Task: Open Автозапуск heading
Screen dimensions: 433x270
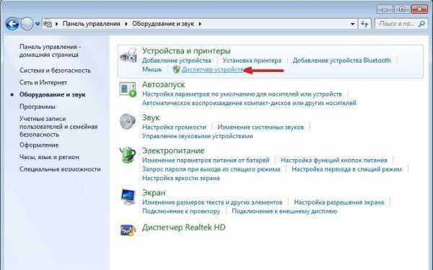Action: 163,84
